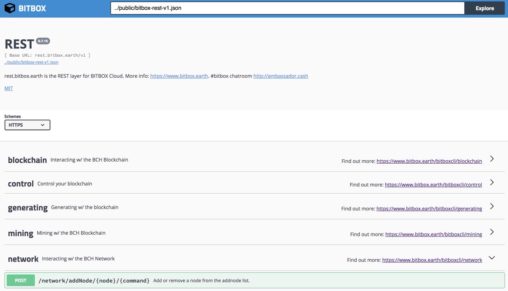
Task: Click the blockchain section heading
Action: click(28, 160)
